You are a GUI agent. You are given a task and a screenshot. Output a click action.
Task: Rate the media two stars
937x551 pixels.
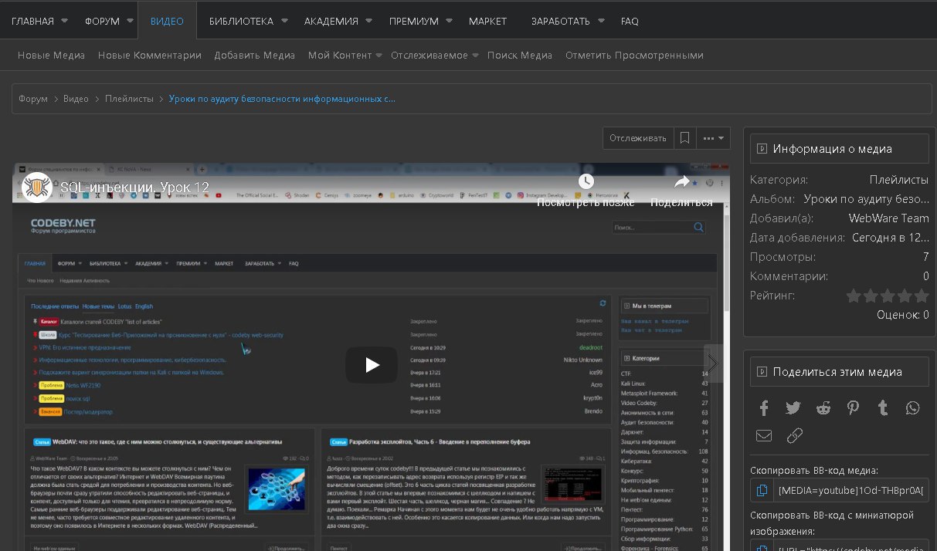871,296
